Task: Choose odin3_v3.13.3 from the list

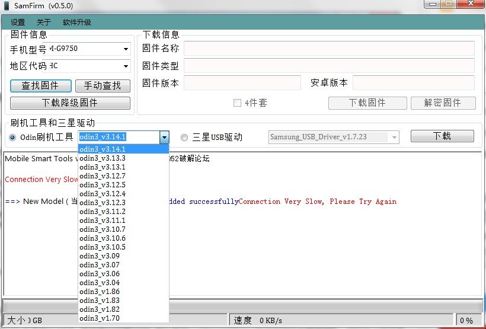Action: click(x=123, y=158)
